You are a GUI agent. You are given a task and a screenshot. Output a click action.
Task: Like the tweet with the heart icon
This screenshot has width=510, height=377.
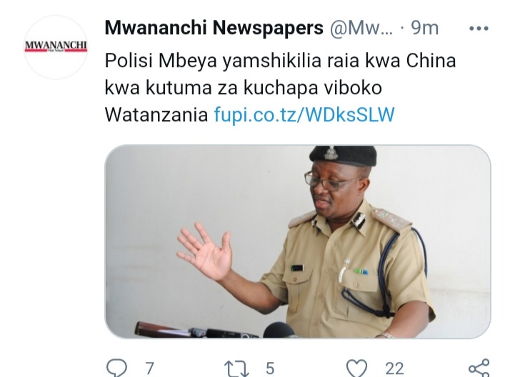tap(357, 368)
